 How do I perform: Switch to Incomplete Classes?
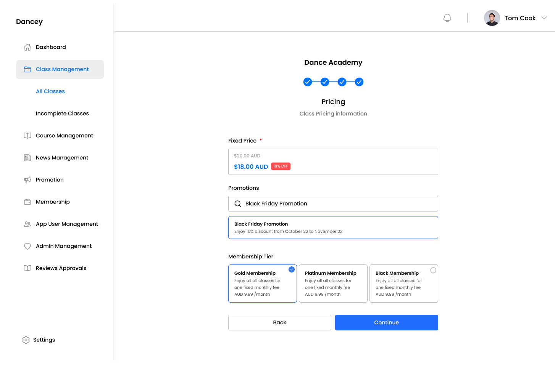[x=62, y=113]
